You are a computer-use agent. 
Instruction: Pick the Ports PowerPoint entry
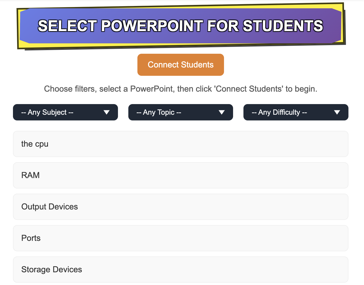pos(180,238)
